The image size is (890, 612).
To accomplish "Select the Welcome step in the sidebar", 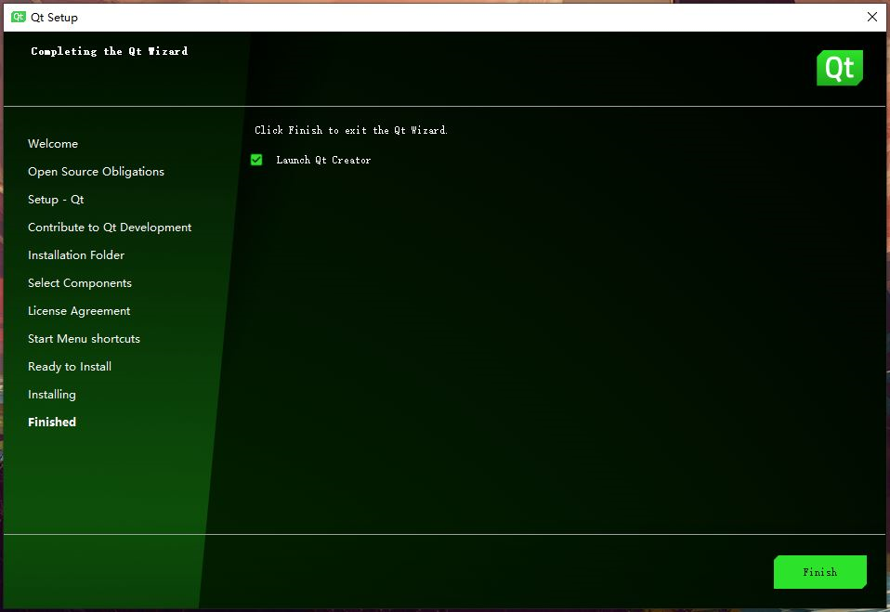I will [x=53, y=143].
